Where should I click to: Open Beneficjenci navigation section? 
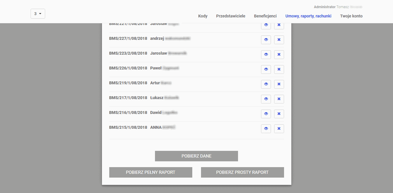point(265,16)
